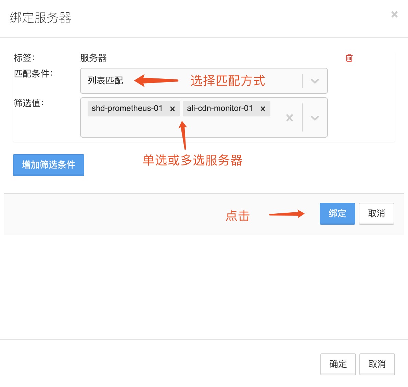Screen dimensions: 408x387
Task: Click the 绑定服务器 dialog title
Action: (40, 18)
